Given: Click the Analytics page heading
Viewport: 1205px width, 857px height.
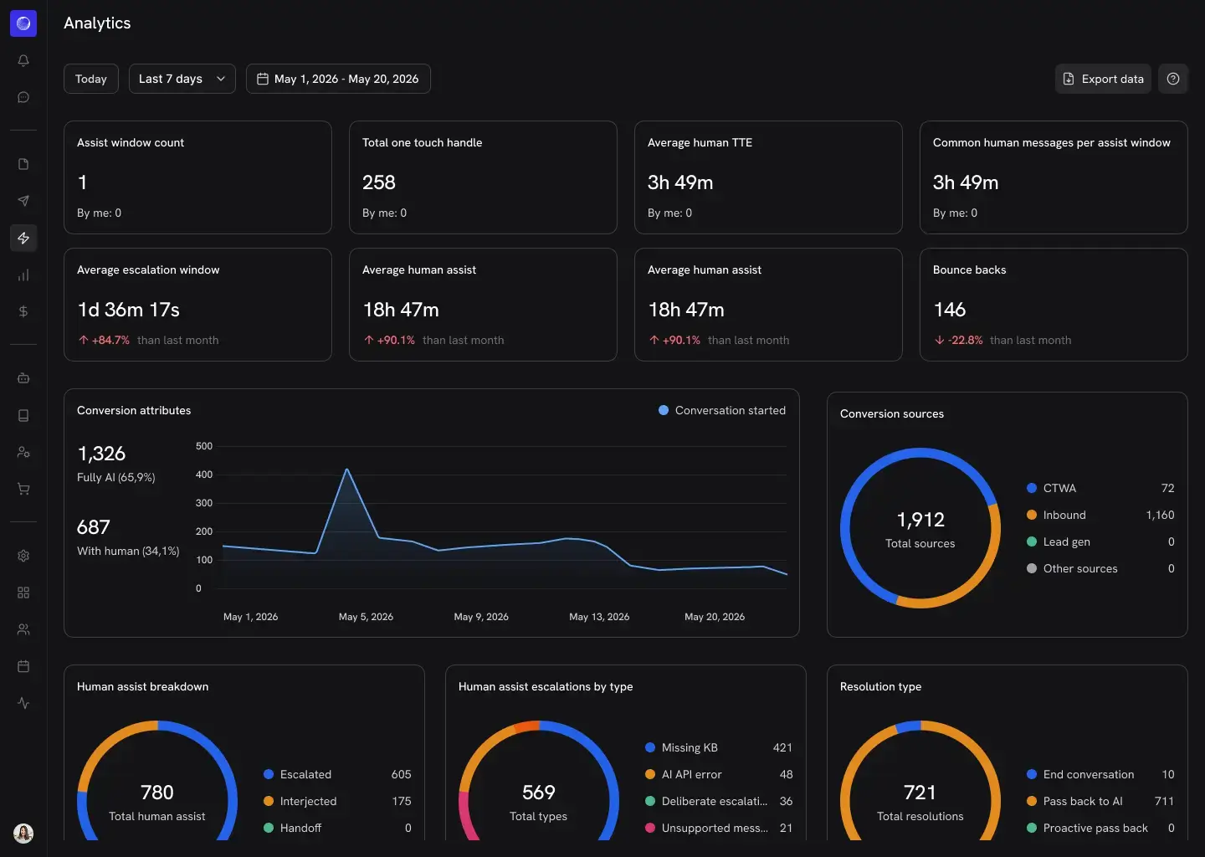Looking at the screenshot, I should 97,23.
